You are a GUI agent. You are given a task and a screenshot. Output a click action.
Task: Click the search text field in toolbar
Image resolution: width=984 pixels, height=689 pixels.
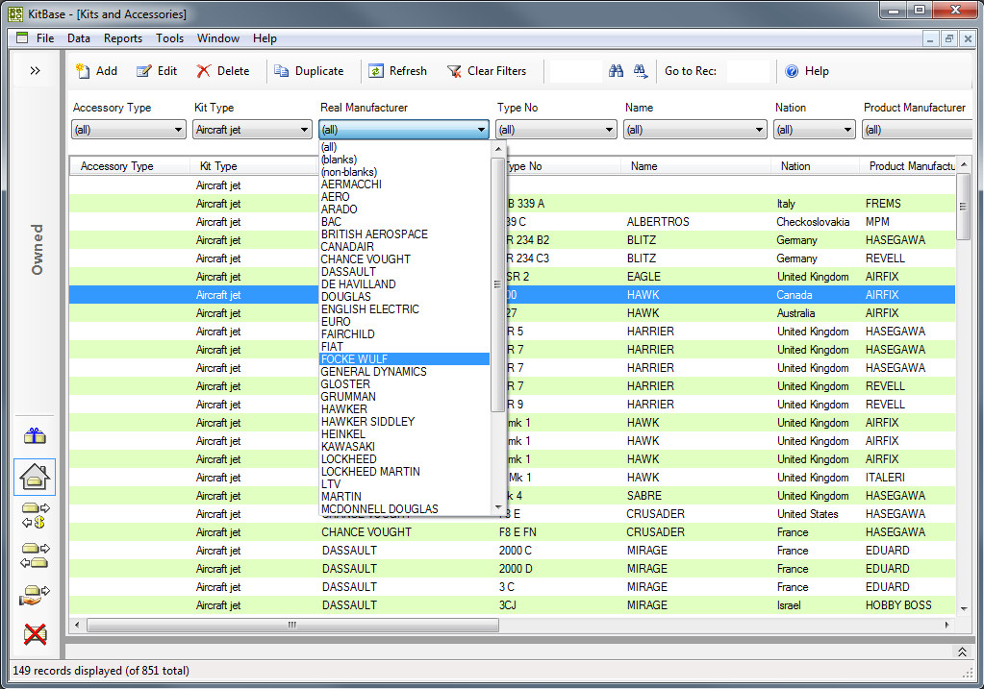tap(575, 71)
